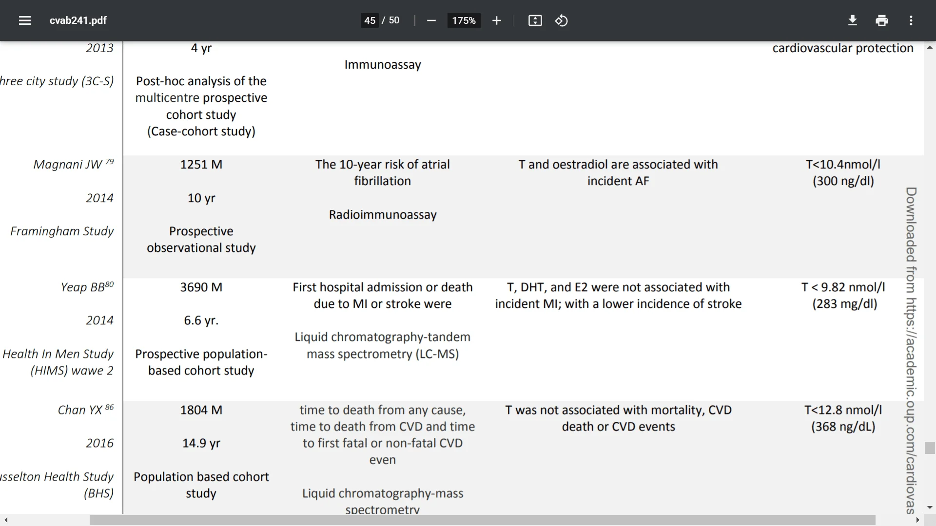Click the author name Yeap BB

tap(82, 287)
